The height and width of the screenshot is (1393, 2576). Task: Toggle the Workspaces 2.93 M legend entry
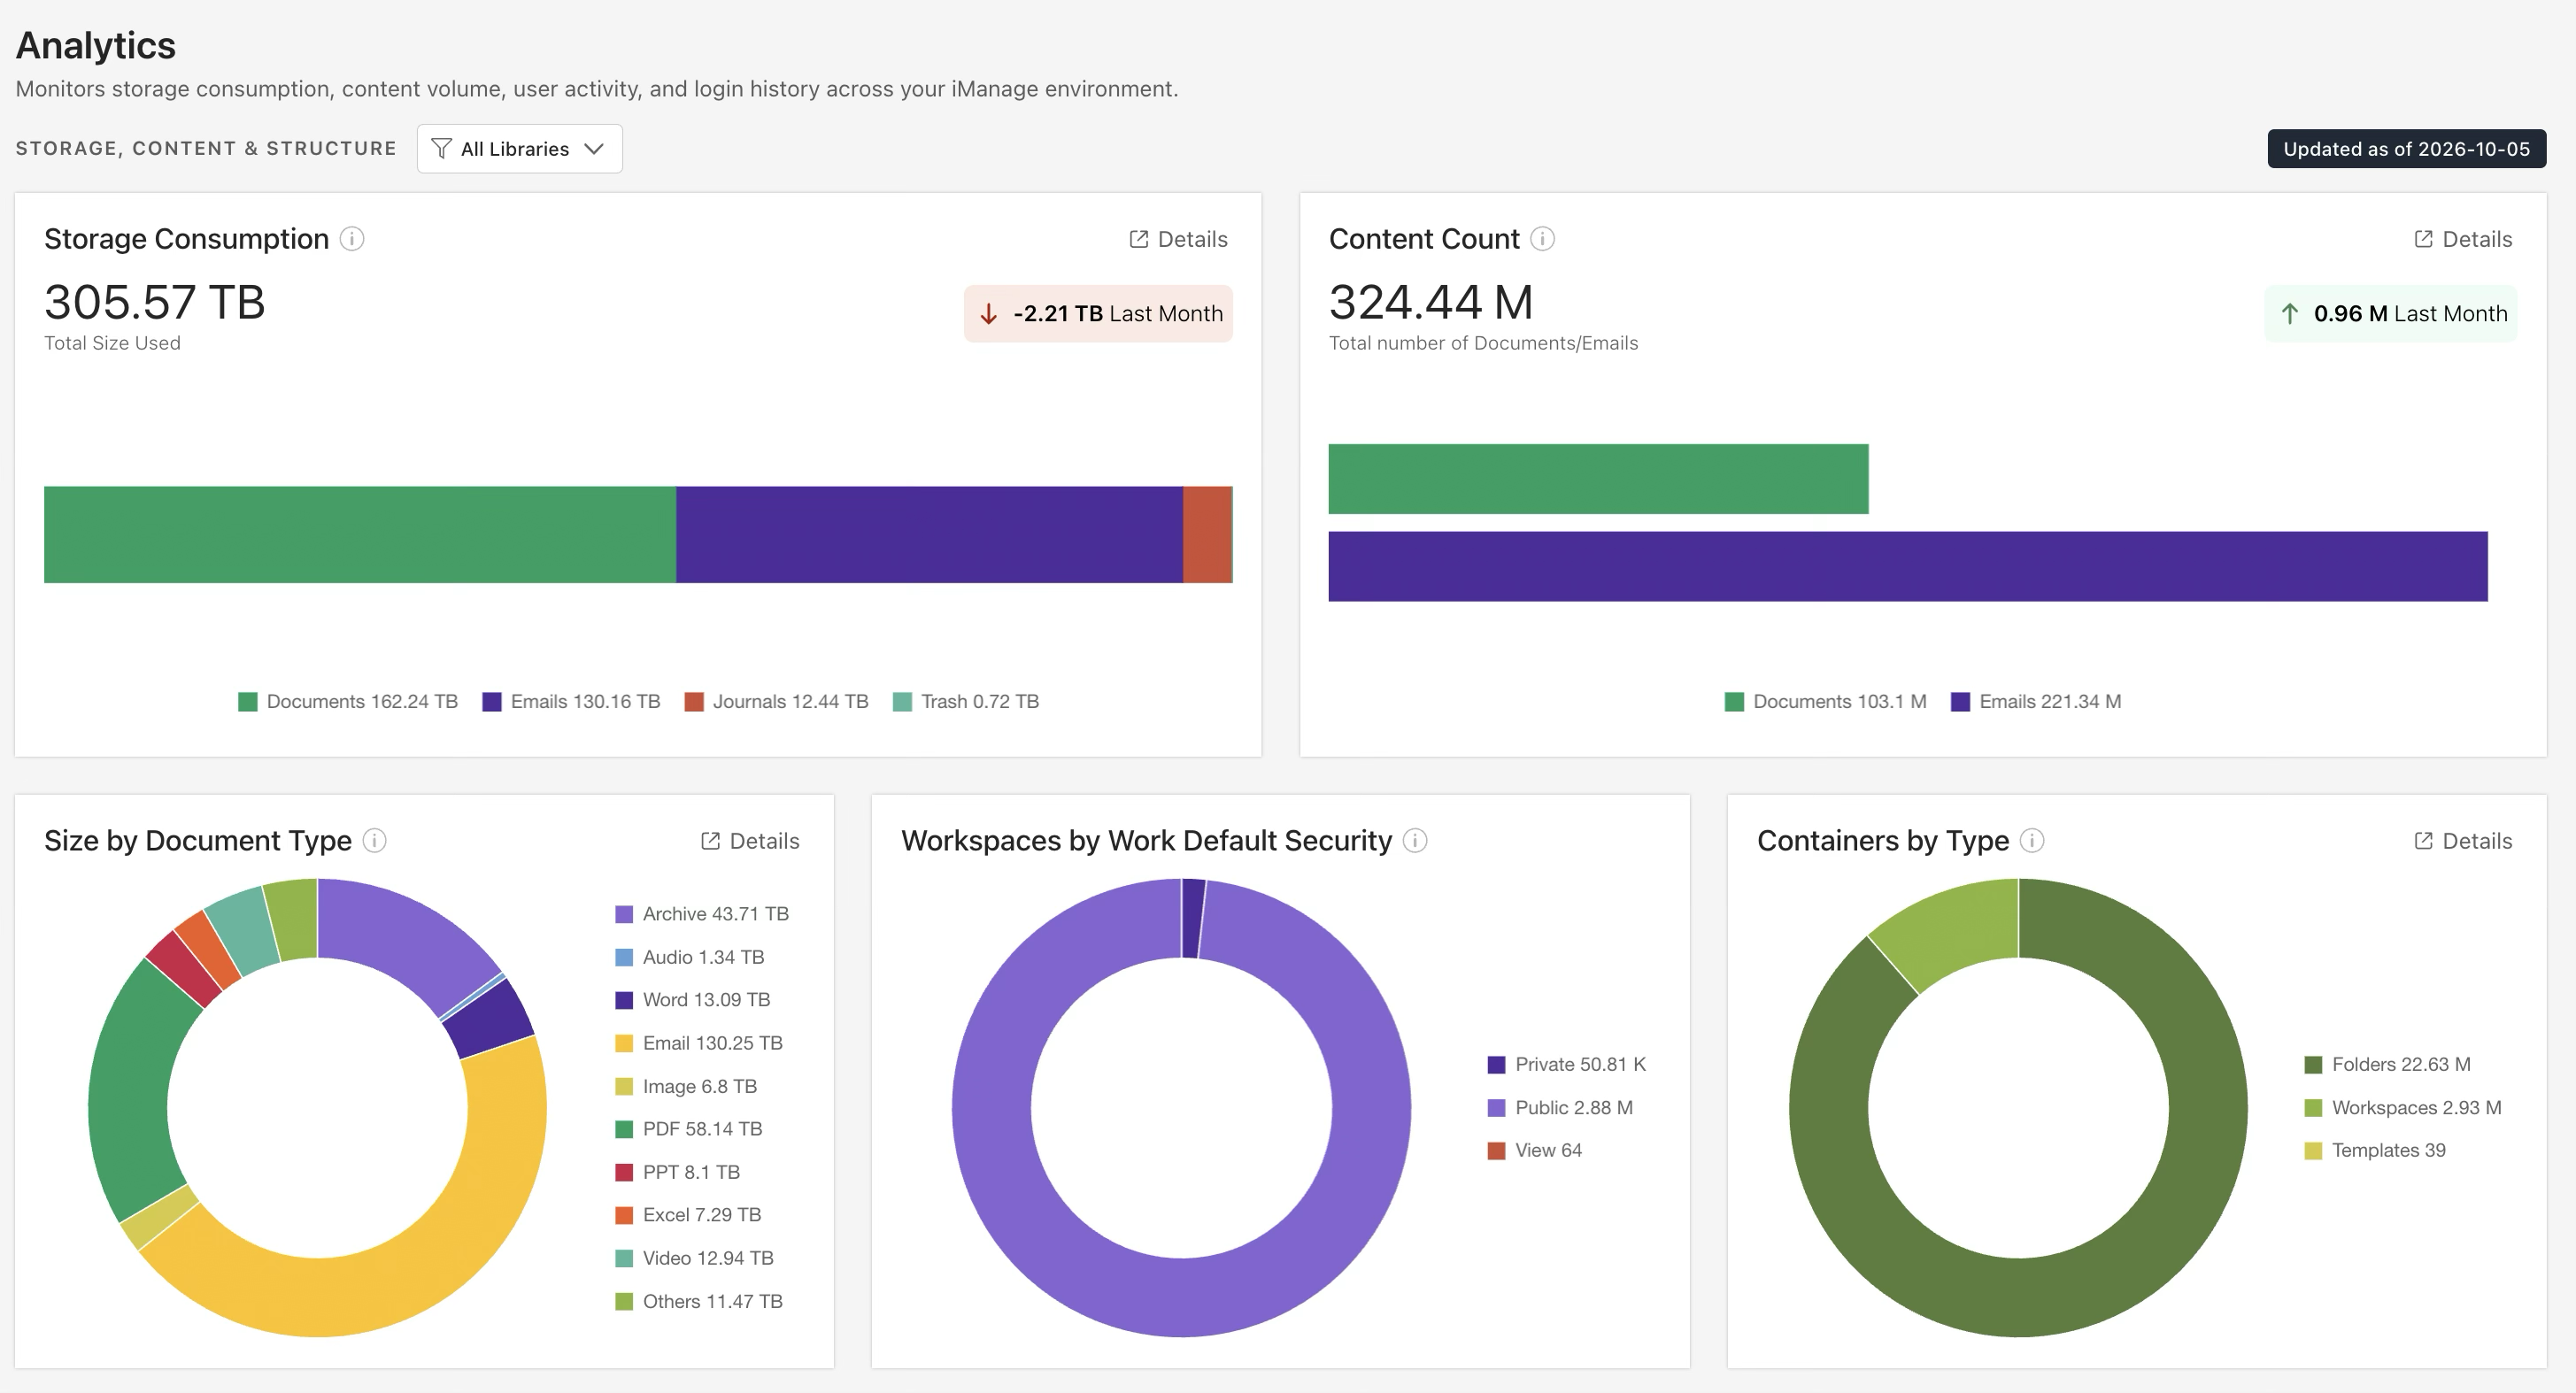[2402, 1108]
